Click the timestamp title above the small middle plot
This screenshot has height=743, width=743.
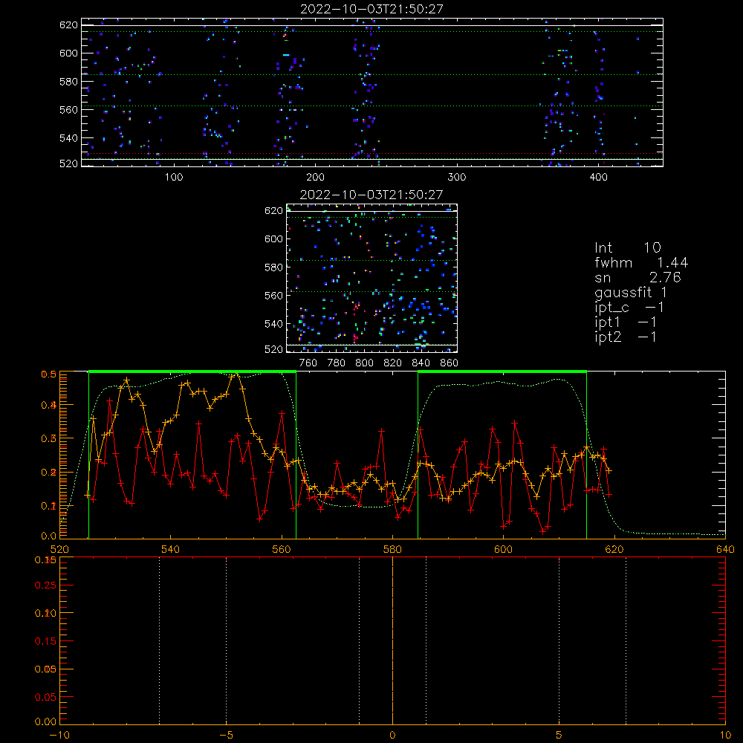(x=371, y=194)
